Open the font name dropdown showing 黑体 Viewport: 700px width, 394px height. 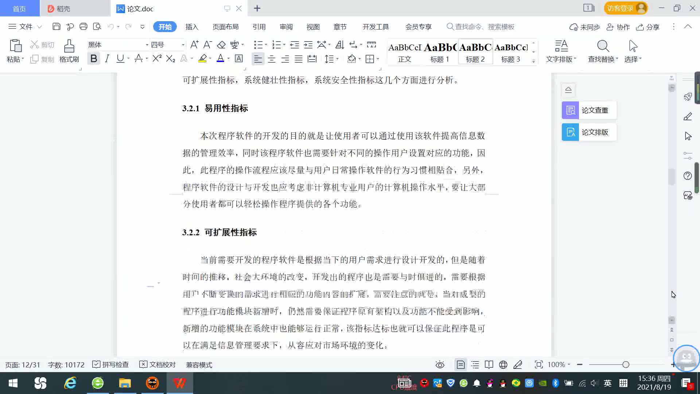[147, 45]
